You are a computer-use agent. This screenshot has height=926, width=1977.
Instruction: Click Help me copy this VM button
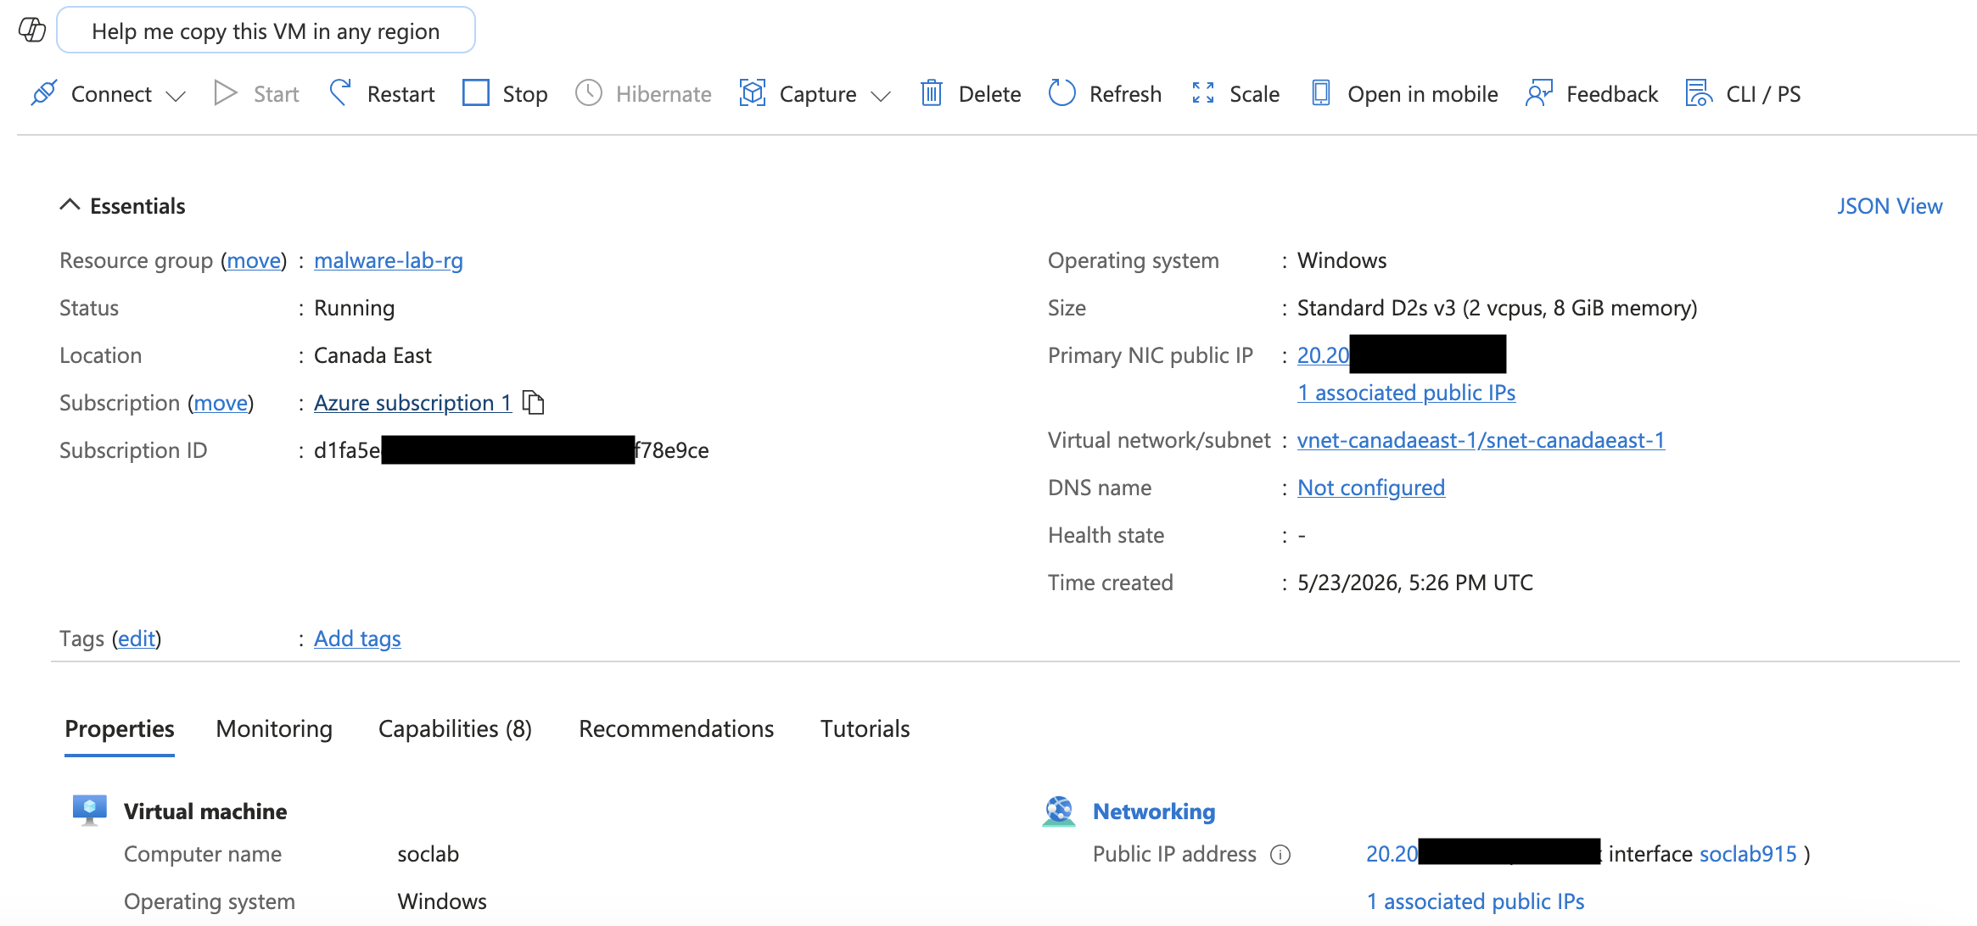(266, 31)
